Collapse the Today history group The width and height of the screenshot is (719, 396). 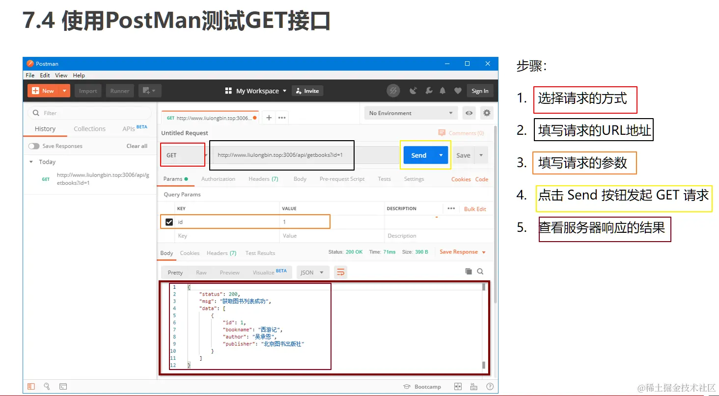(x=31, y=162)
